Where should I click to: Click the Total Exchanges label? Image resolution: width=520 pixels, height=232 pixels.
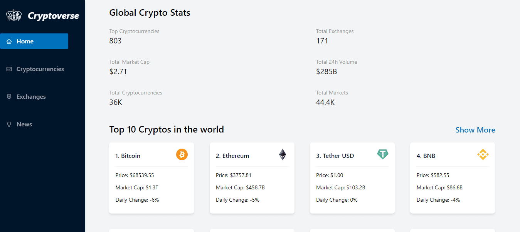click(x=335, y=31)
